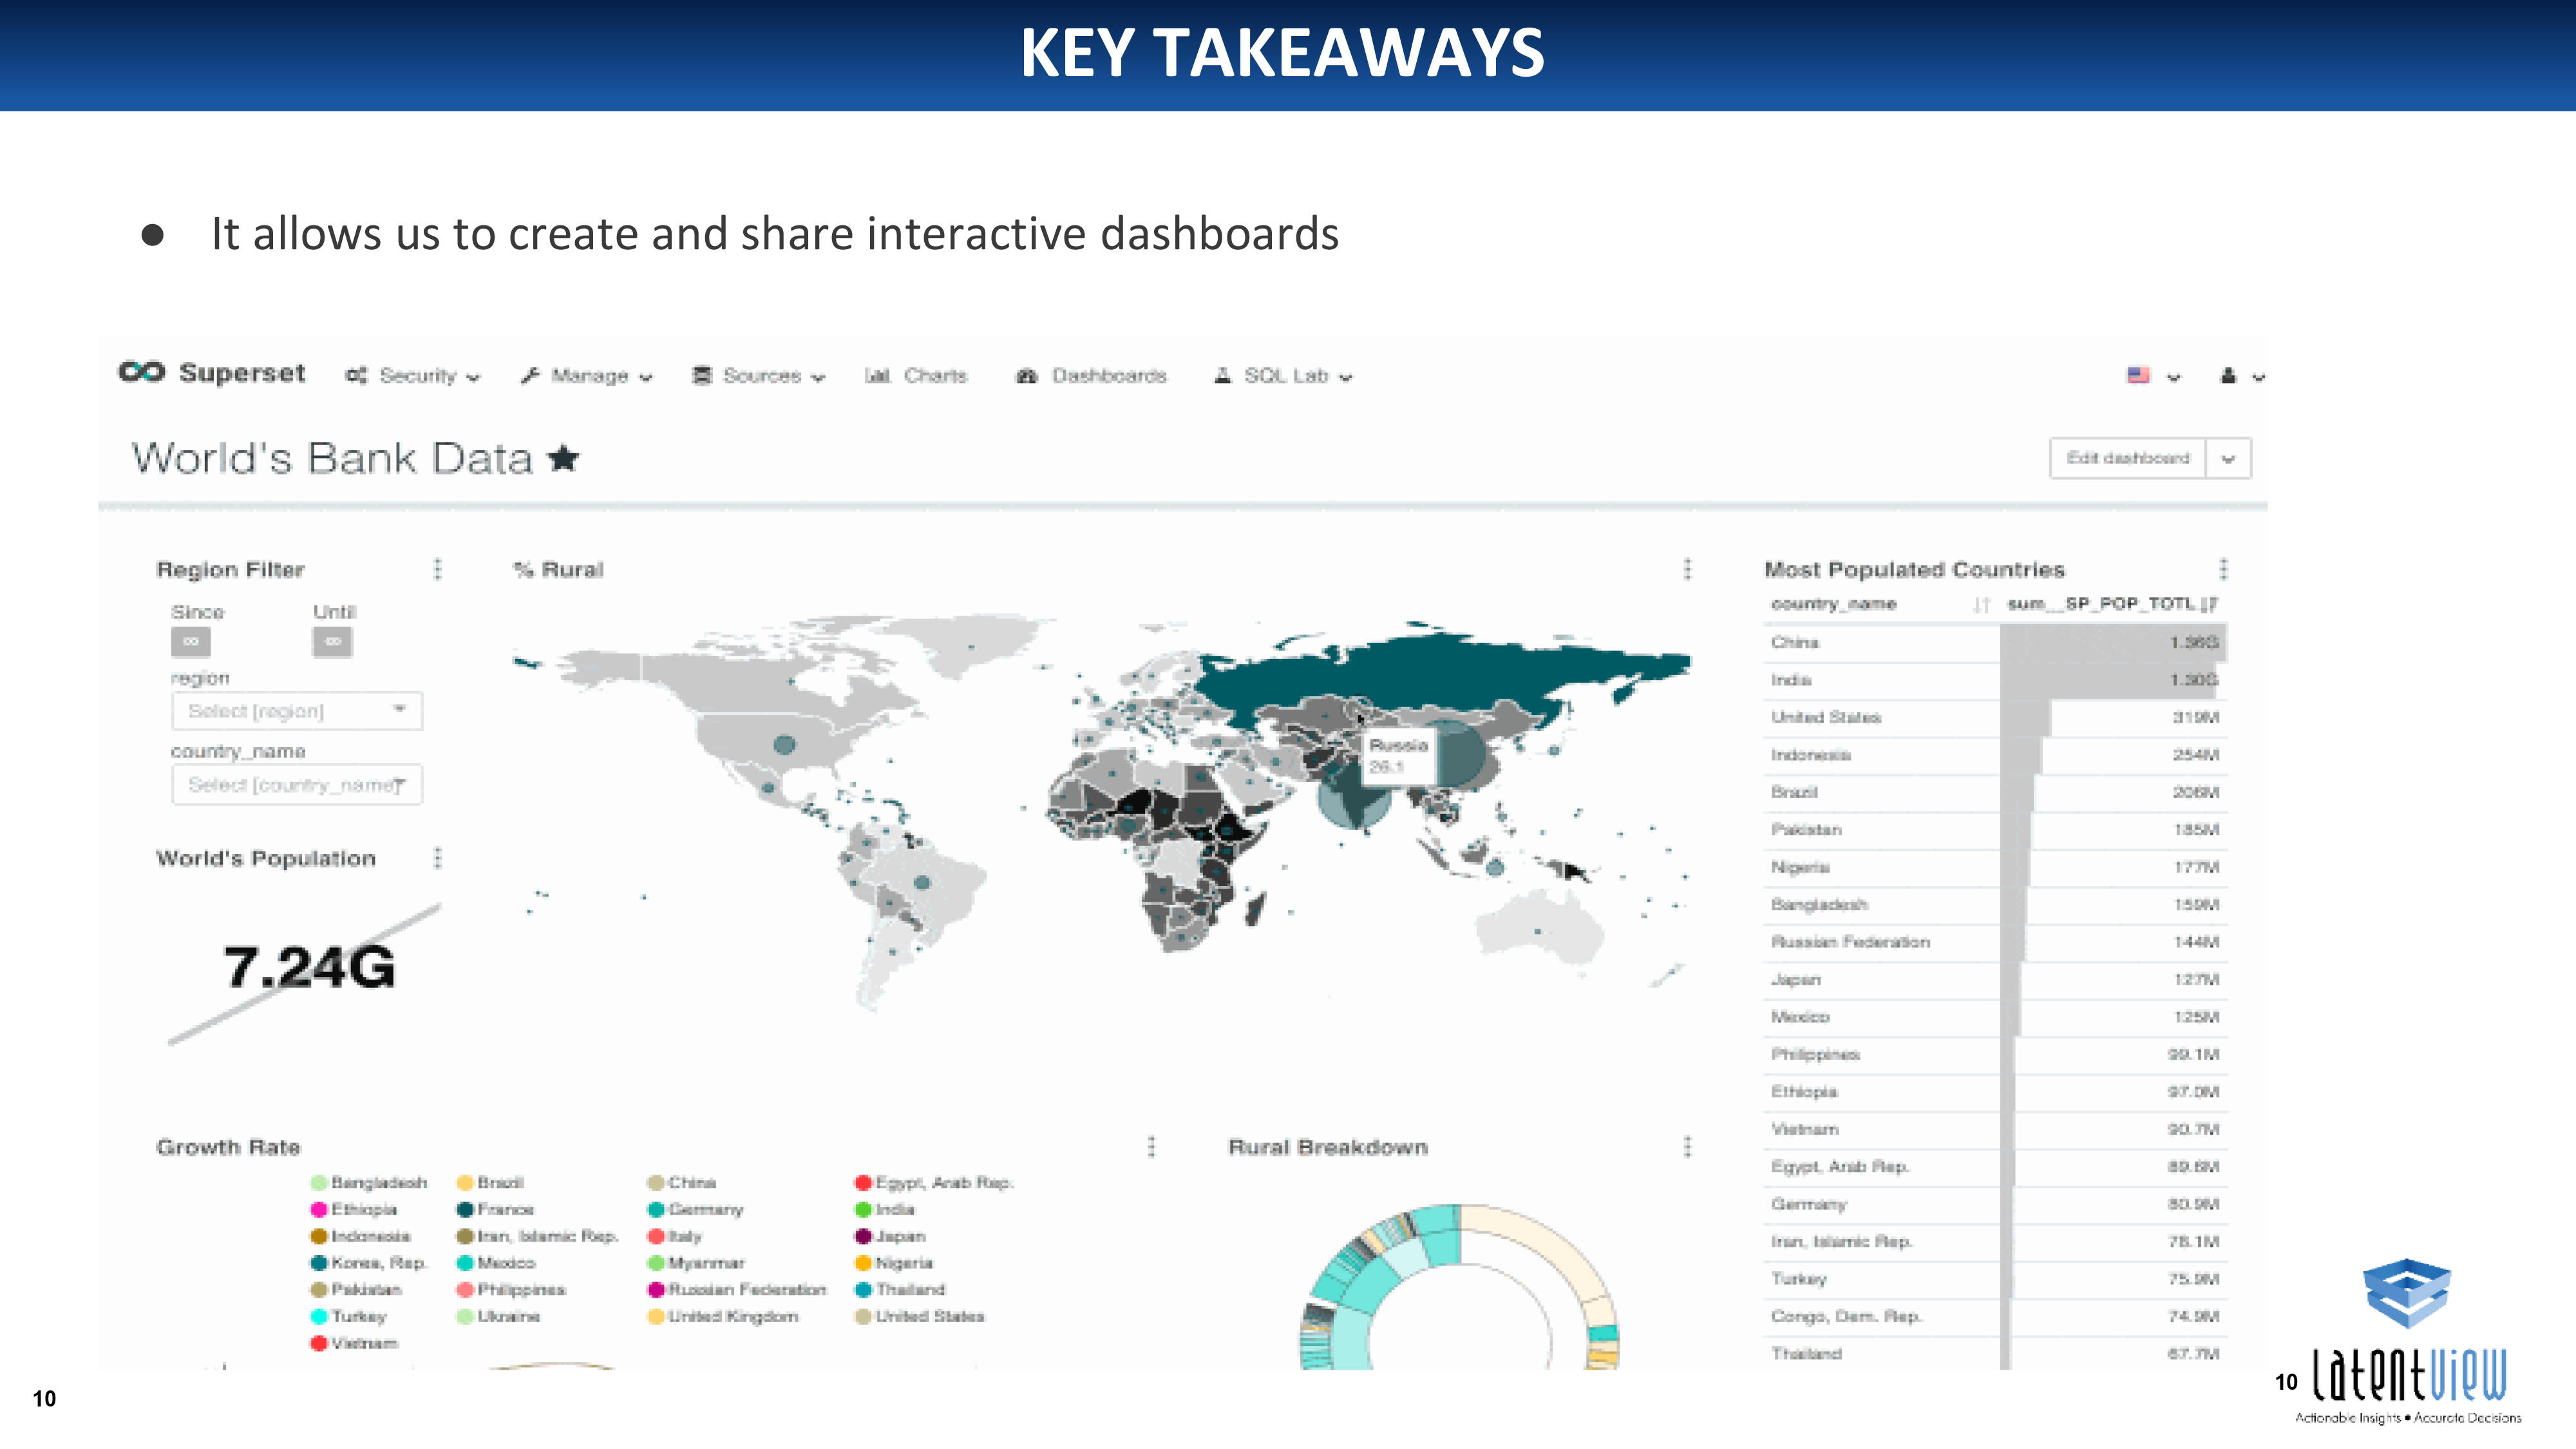Click the Since date button

(x=191, y=641)
